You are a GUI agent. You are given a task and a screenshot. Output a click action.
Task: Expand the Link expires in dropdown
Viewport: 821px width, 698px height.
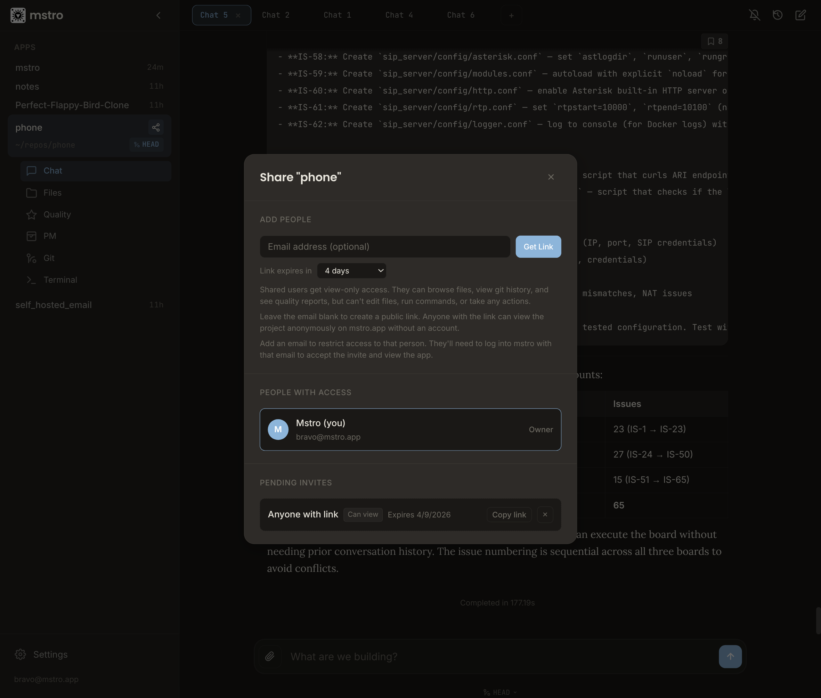(x=351, y=271)
